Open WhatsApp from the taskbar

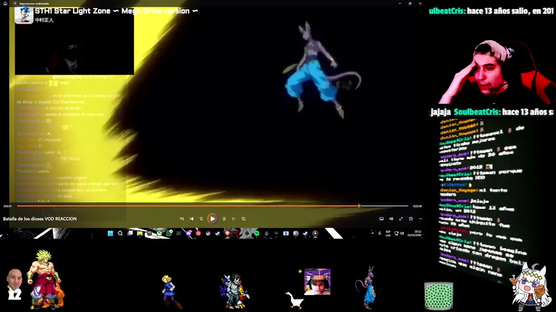[x=169, y=234]
